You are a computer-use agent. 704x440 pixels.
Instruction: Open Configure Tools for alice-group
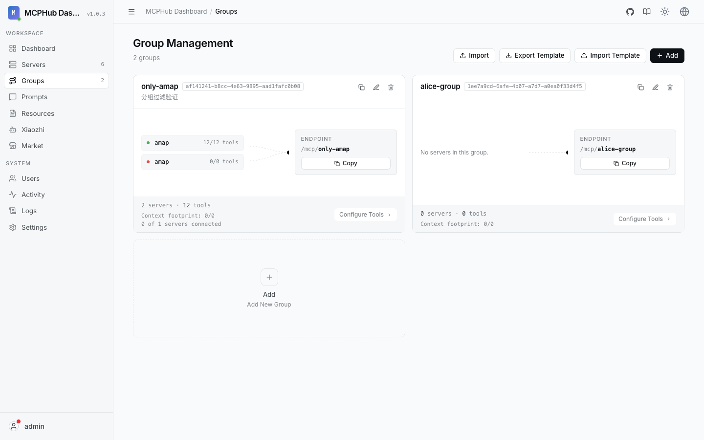click(x=645, y=219)
